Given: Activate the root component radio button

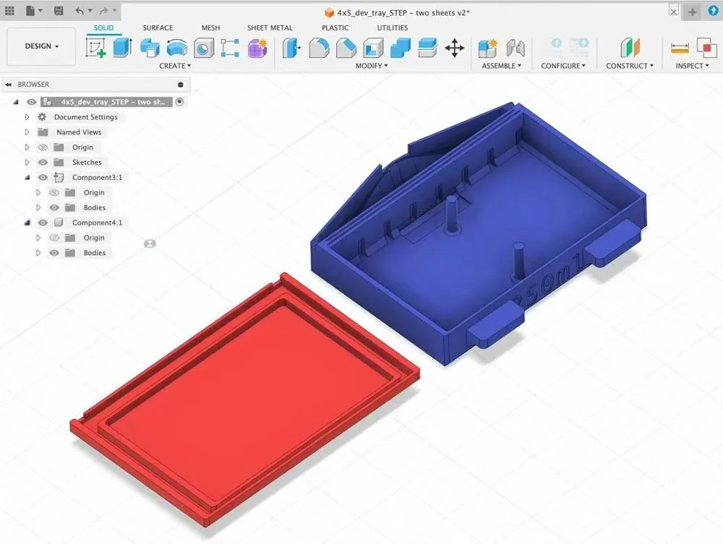Looking at the screenshot, I should click(x=180, y=102).
